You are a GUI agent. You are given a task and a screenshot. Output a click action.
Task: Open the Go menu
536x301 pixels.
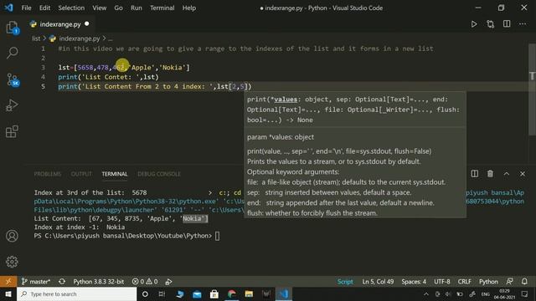pos(118,8)
